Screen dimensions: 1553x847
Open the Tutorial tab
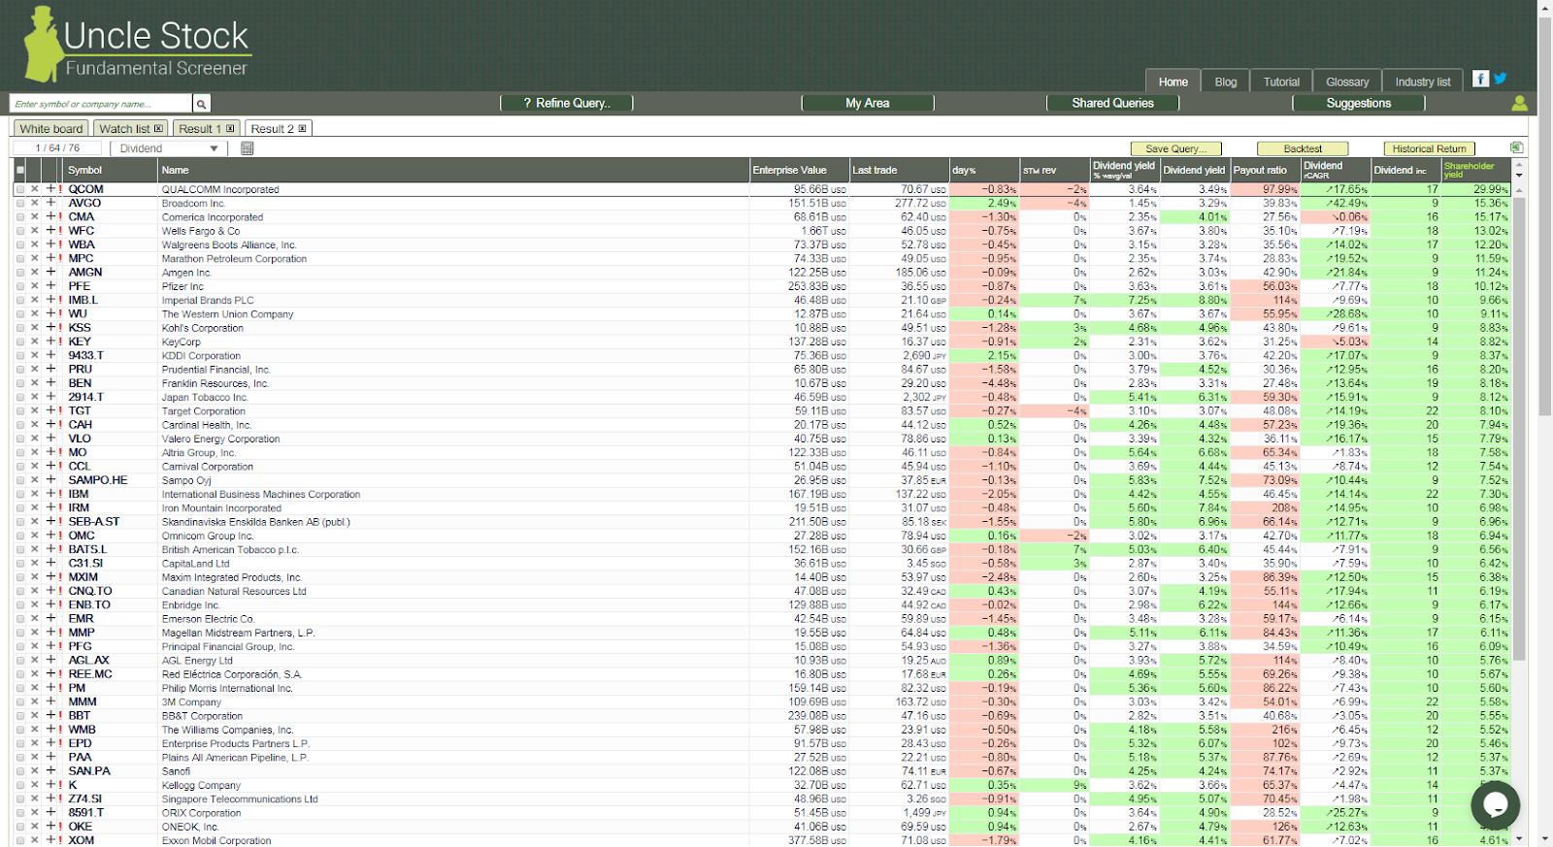(1281, 81)
